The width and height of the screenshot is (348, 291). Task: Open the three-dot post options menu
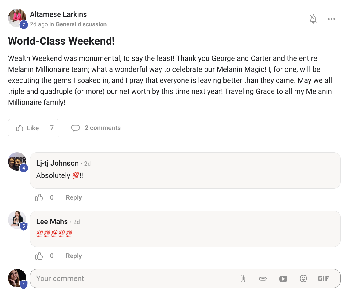pyautogui.click(x=331, y=19)
